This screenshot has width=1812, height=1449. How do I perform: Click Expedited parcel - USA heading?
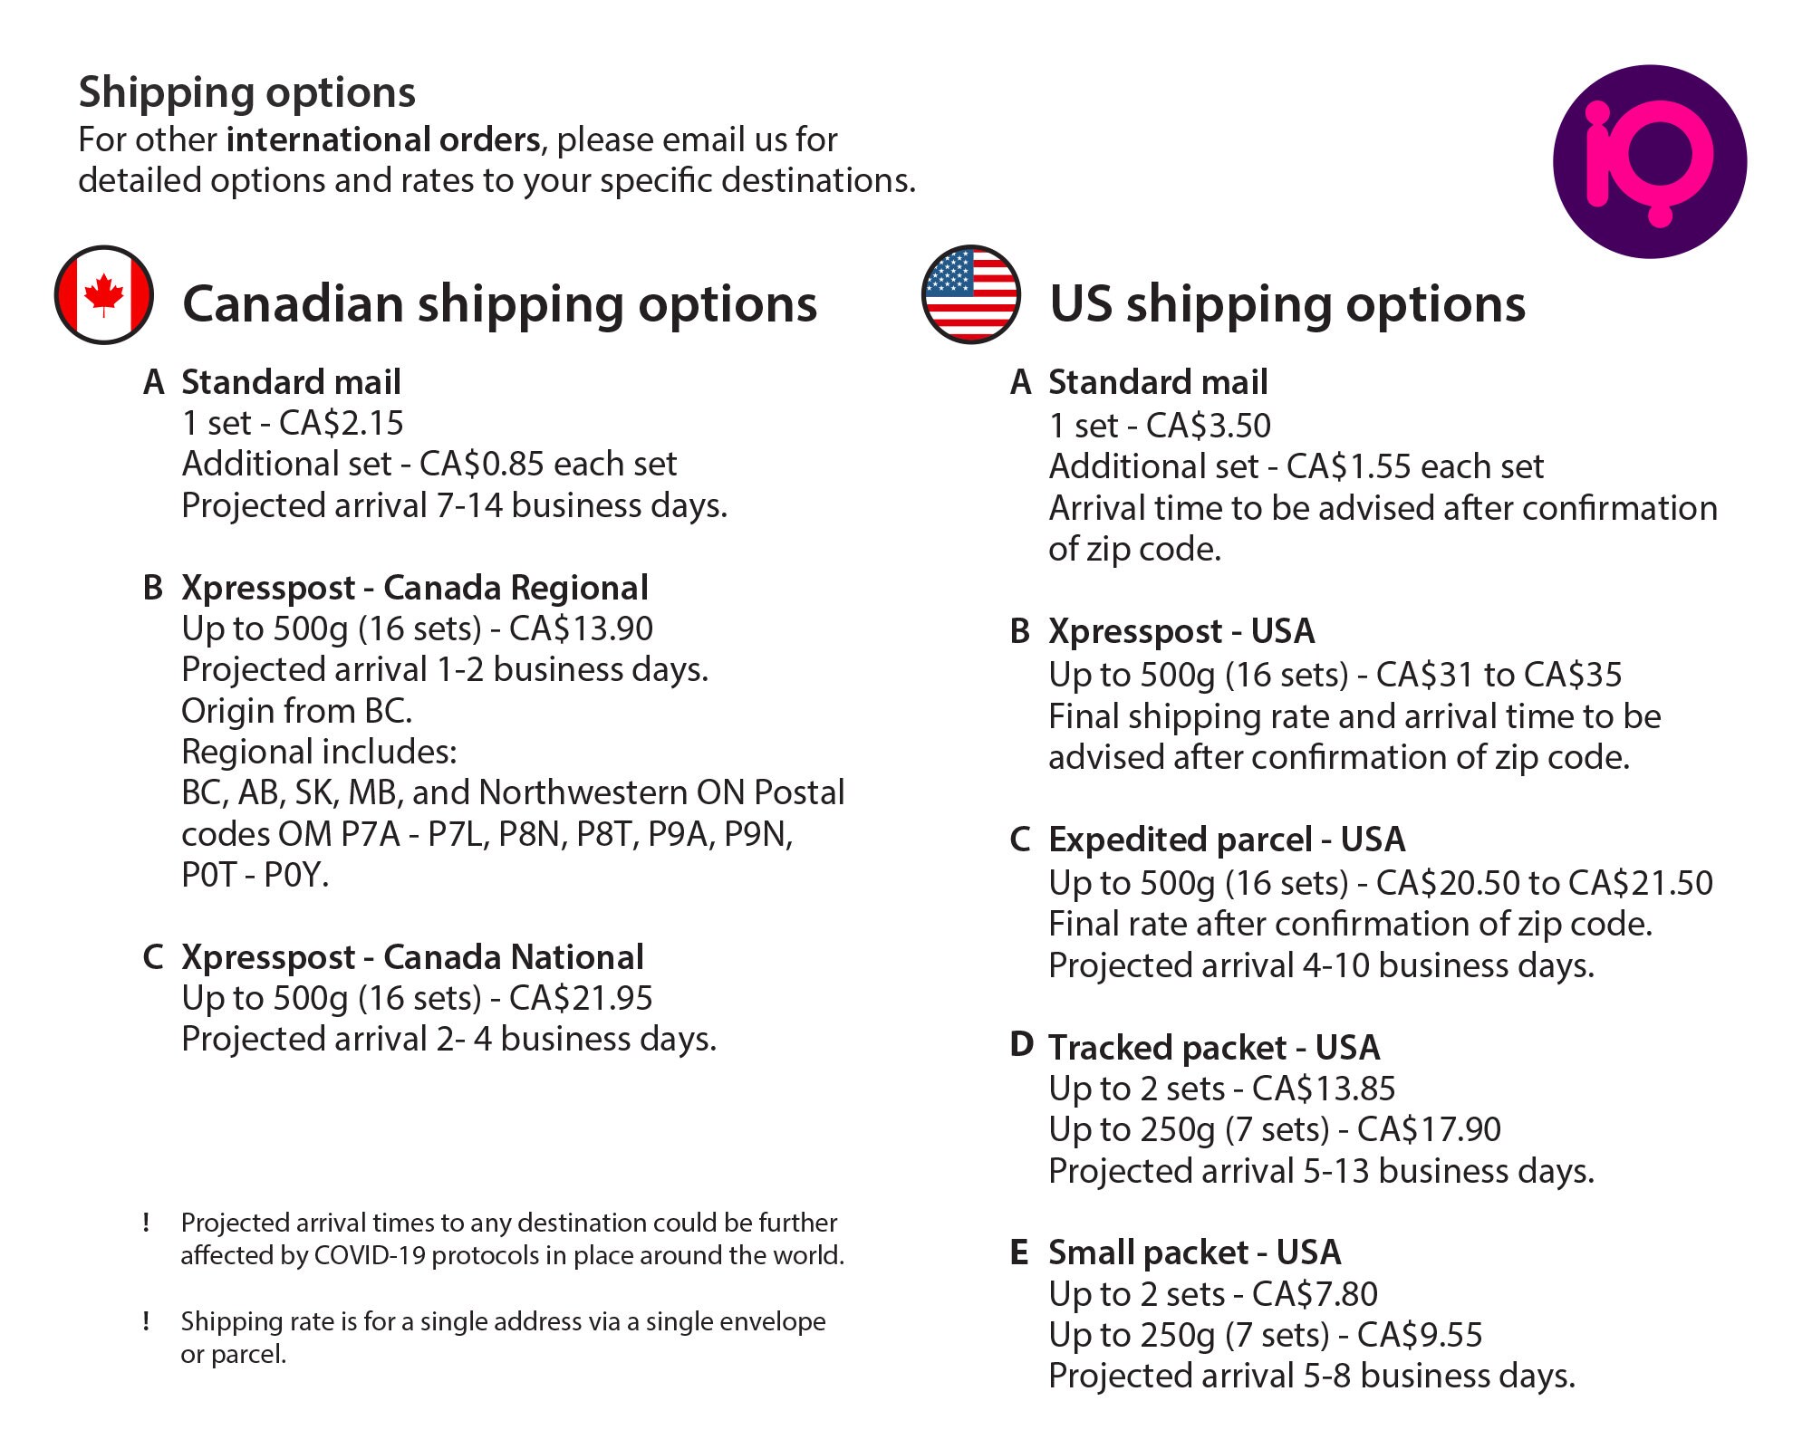pos(1227,840)
